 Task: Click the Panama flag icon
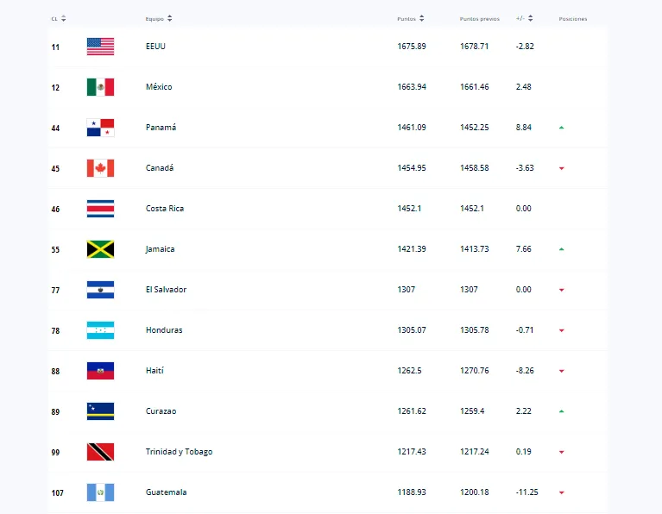pyautogui.click(x=100, y=128)
